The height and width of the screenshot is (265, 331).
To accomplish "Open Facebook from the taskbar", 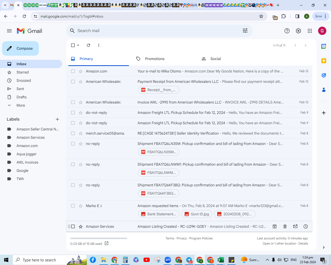I will (x=93, y=260).
